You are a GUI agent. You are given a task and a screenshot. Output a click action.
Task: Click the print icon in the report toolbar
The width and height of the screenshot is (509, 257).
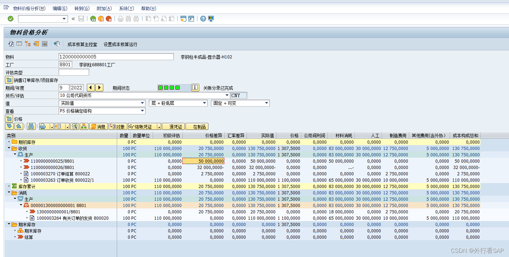tap(42, 126)
